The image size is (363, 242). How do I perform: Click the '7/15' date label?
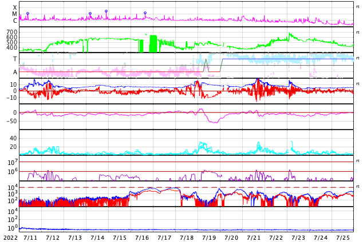tap(120, 238)
